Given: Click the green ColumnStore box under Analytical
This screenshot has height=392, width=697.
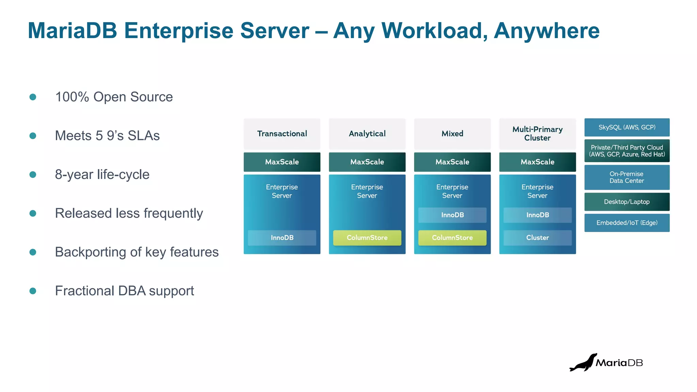Looking at the screenshot, I should click(367, 238).
